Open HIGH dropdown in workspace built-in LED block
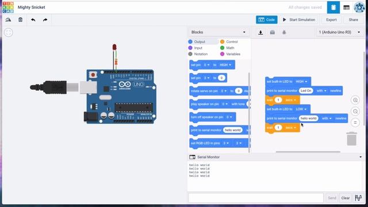 pos(301,82)
